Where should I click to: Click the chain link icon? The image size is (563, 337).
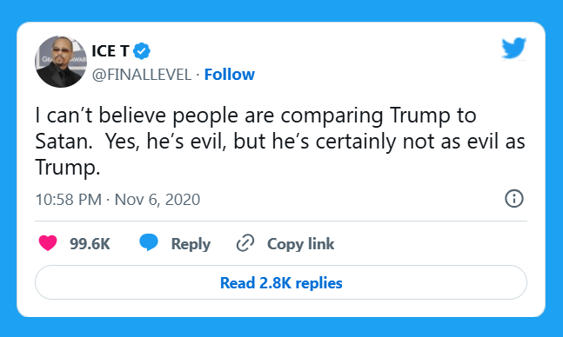click(x=245, y=243)
